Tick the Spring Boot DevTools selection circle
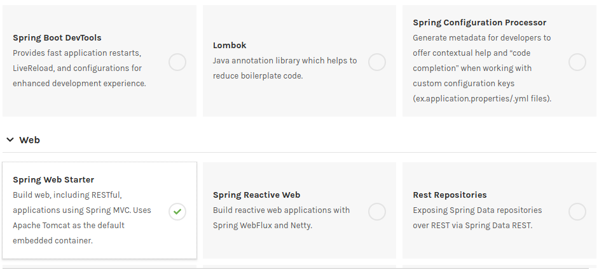The width and height of the screenshot is (599, 270). (177, 62)
